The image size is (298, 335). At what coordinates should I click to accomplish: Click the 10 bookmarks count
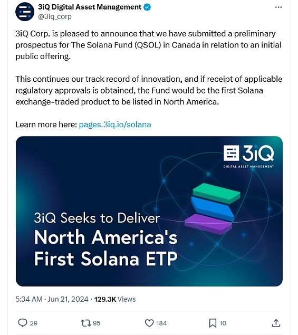coord(223,323)
